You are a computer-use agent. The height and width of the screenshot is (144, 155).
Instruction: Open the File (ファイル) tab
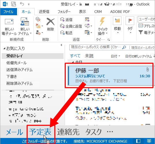(x=8, y=11)
